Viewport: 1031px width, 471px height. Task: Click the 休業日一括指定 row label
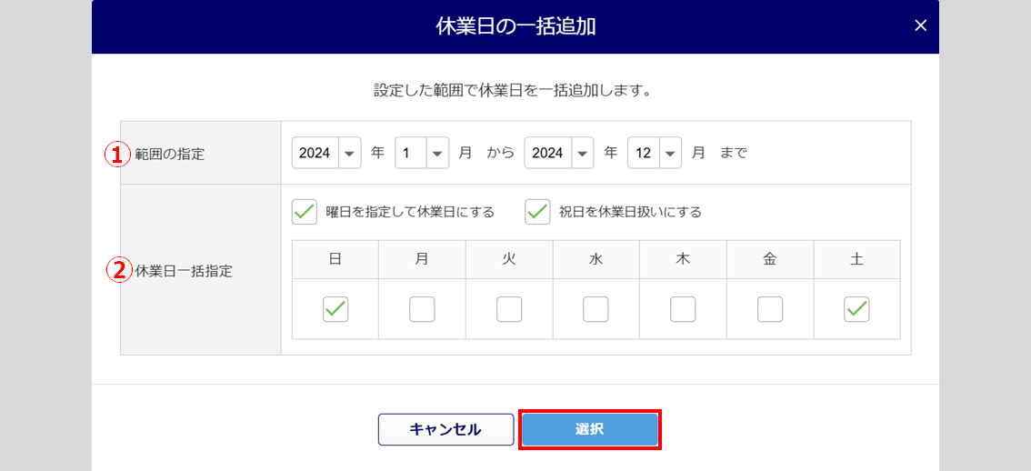click(x=183, y=270)
